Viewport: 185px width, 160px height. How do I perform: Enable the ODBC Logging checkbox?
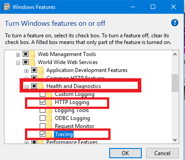click(x=42, y=118)
